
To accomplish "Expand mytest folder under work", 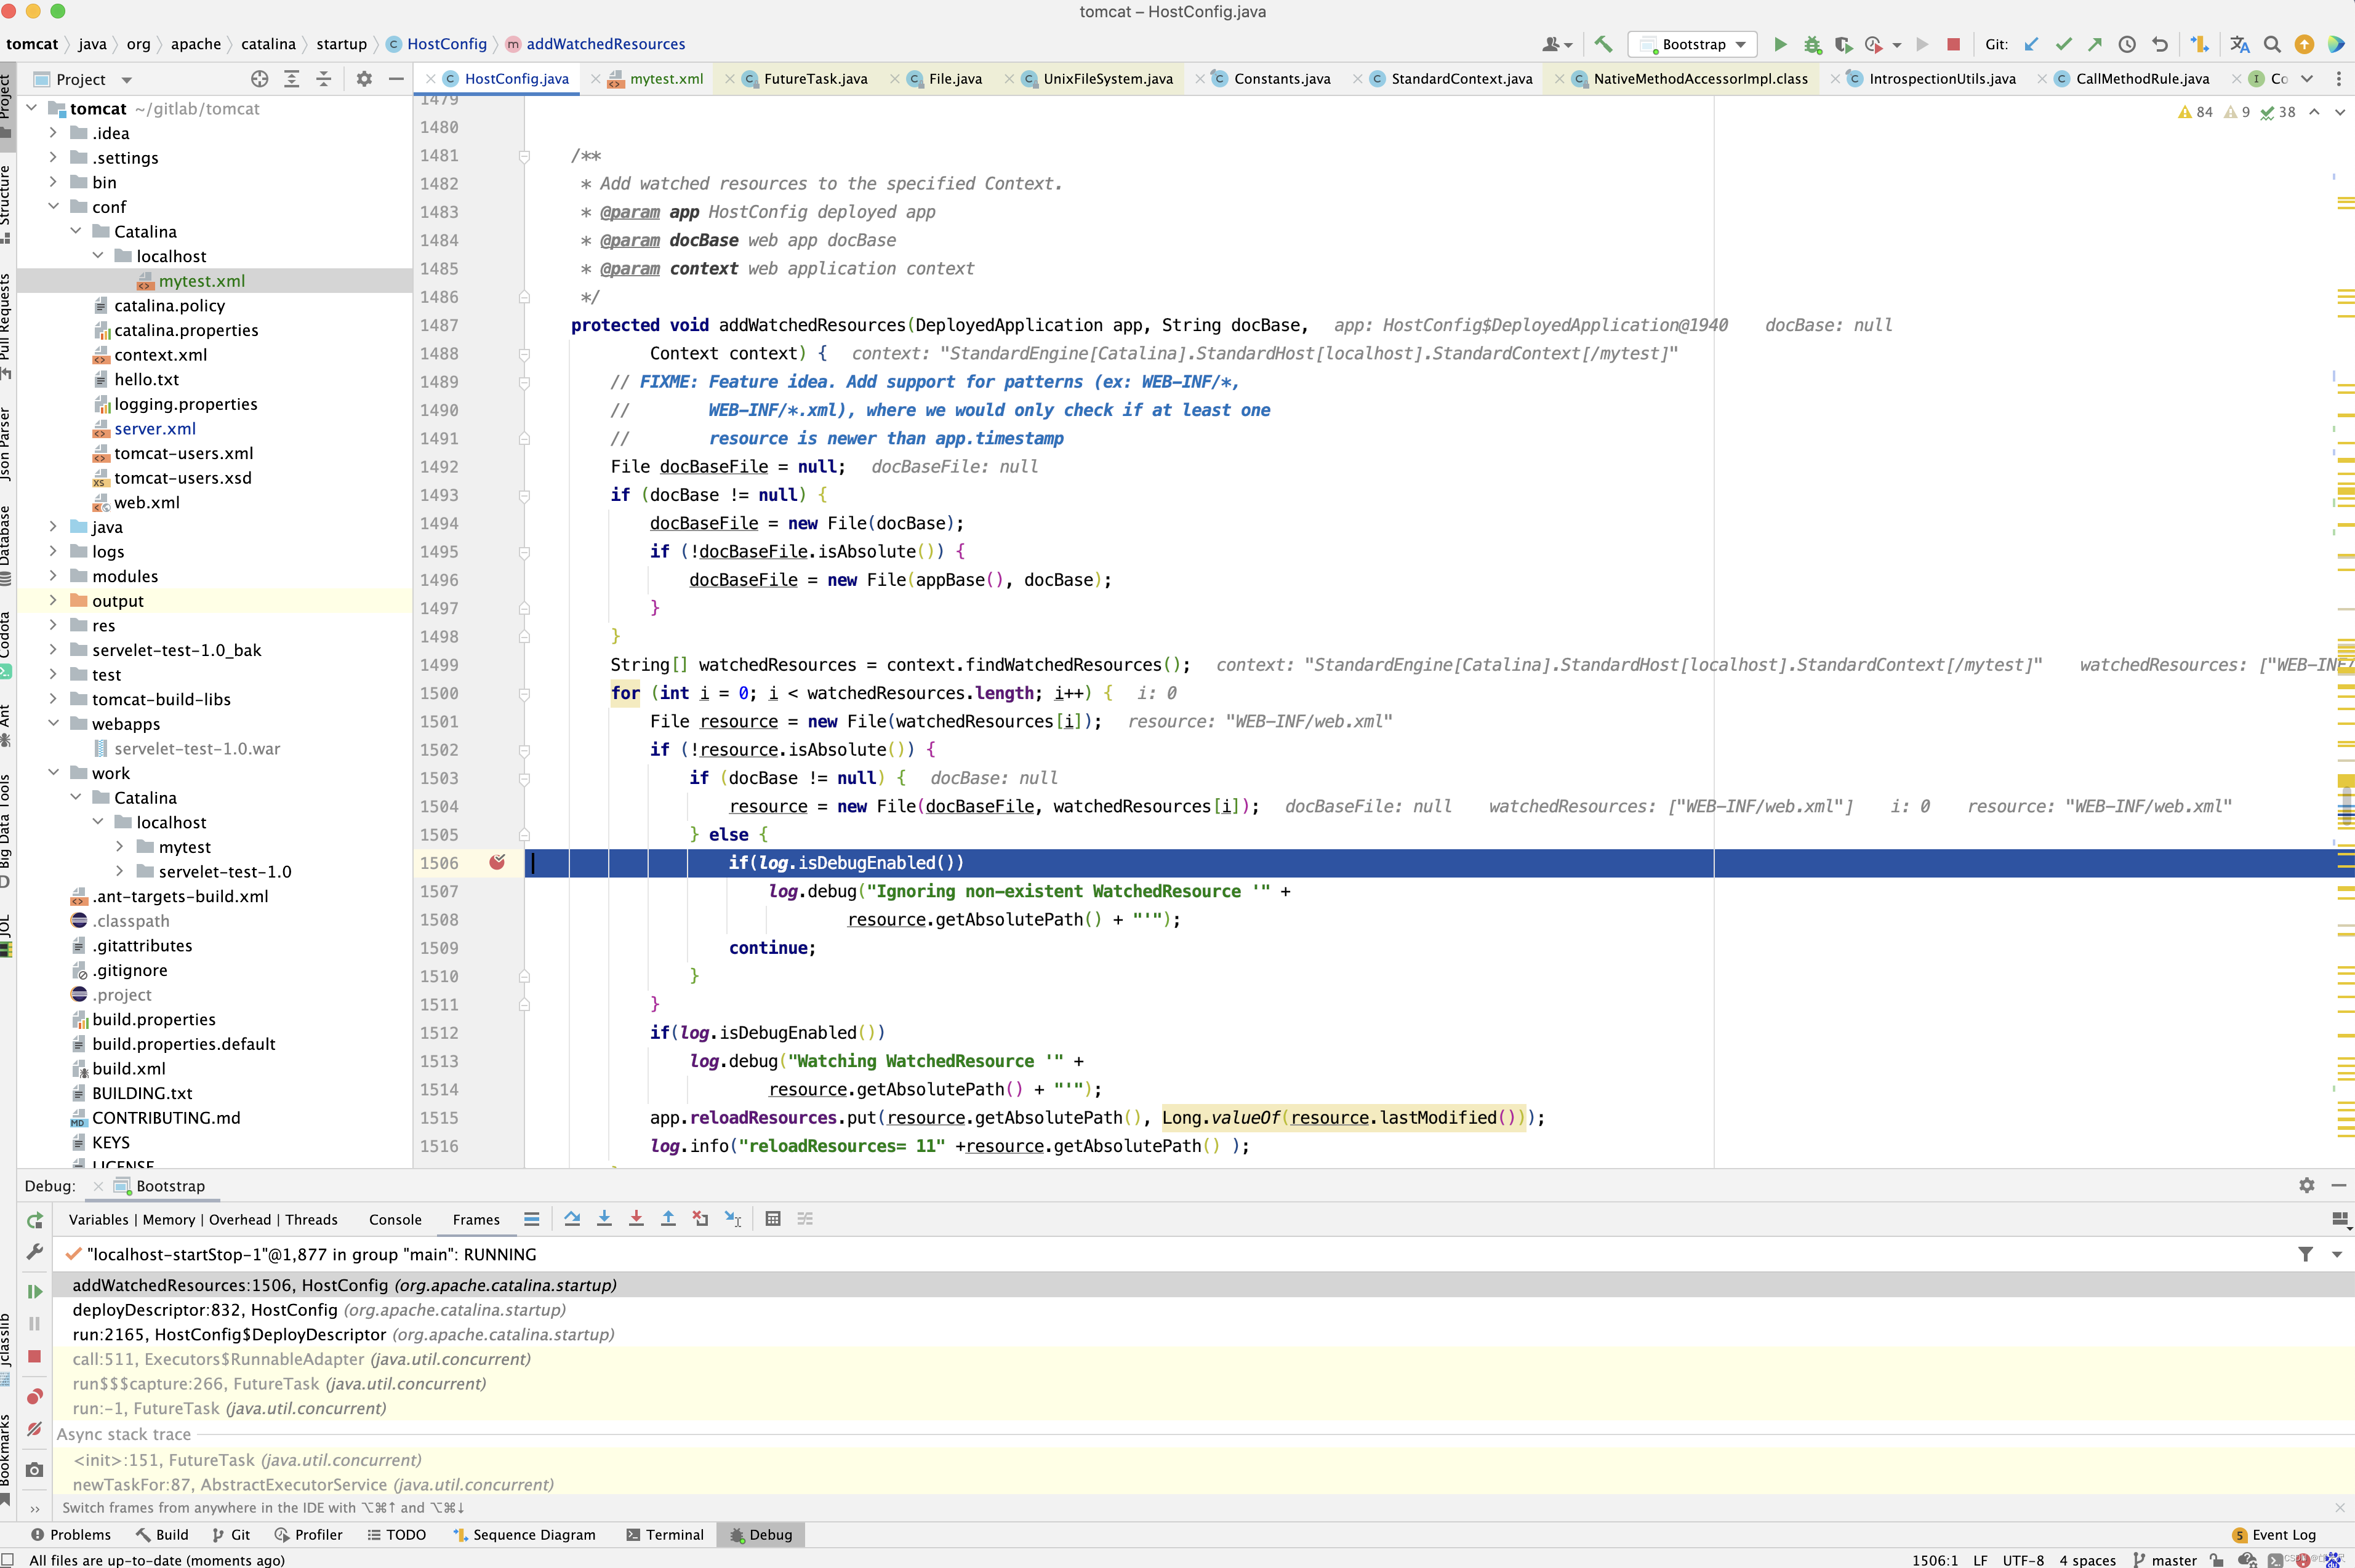I will click(120, 846).
